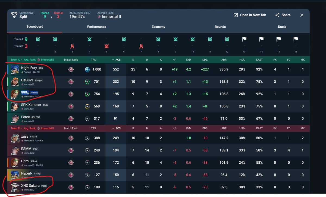The image size is (326, 197).
Task: Click OsGuVii match rank icon
Action: point(71,82)
